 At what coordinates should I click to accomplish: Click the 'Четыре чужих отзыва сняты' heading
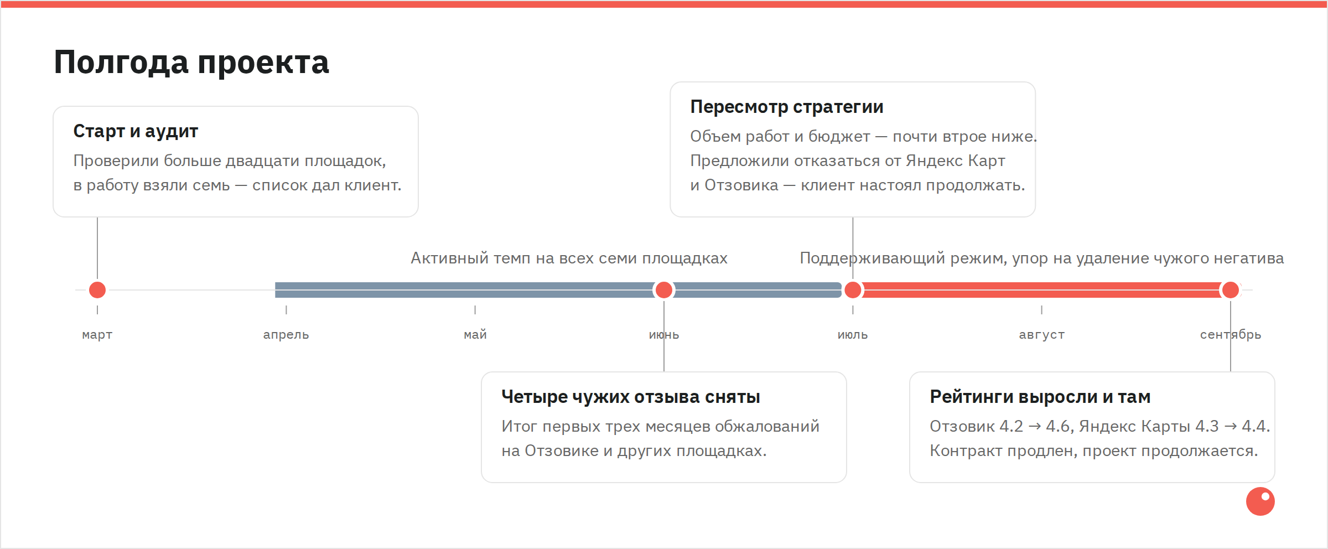point(631,397)
